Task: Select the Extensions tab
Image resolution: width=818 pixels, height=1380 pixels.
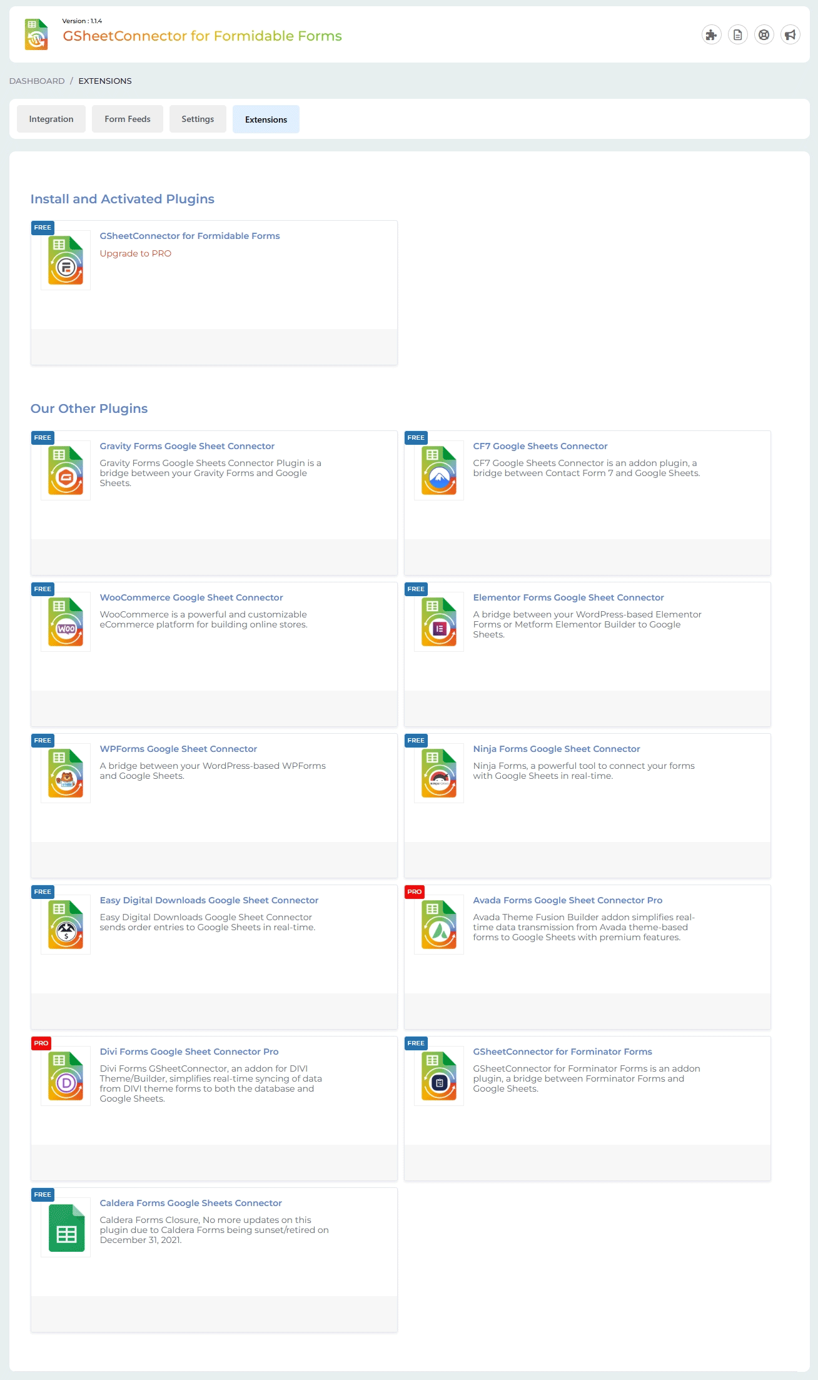Action: (x=266, y=119)
